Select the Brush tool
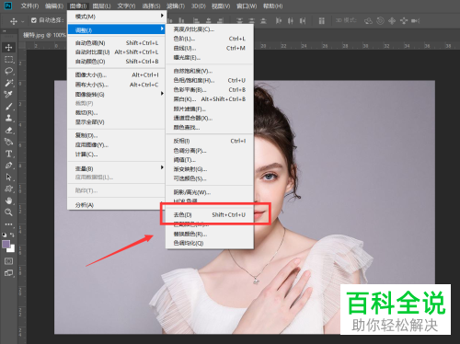Viewport: 460px width, 344px height. click(8, 107)
